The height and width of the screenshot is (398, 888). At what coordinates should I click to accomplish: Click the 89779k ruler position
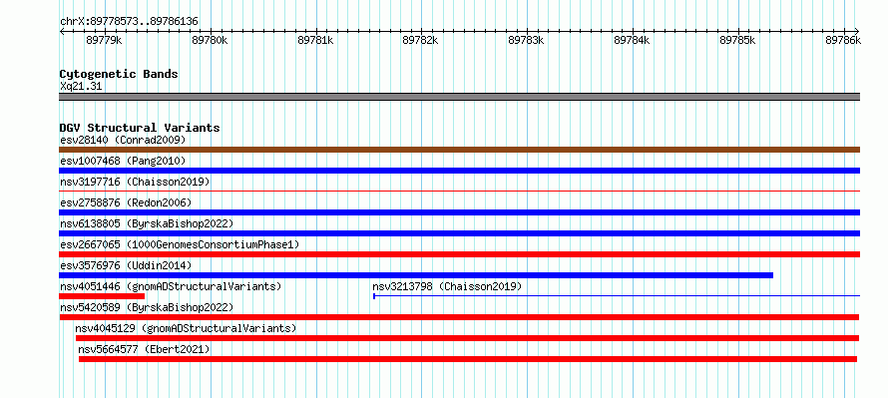104,40
